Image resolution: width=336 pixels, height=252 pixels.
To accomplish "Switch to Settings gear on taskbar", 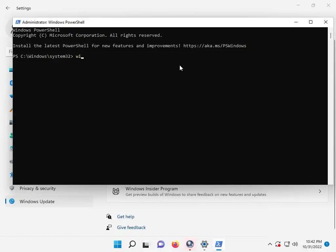I will point(204,244).
